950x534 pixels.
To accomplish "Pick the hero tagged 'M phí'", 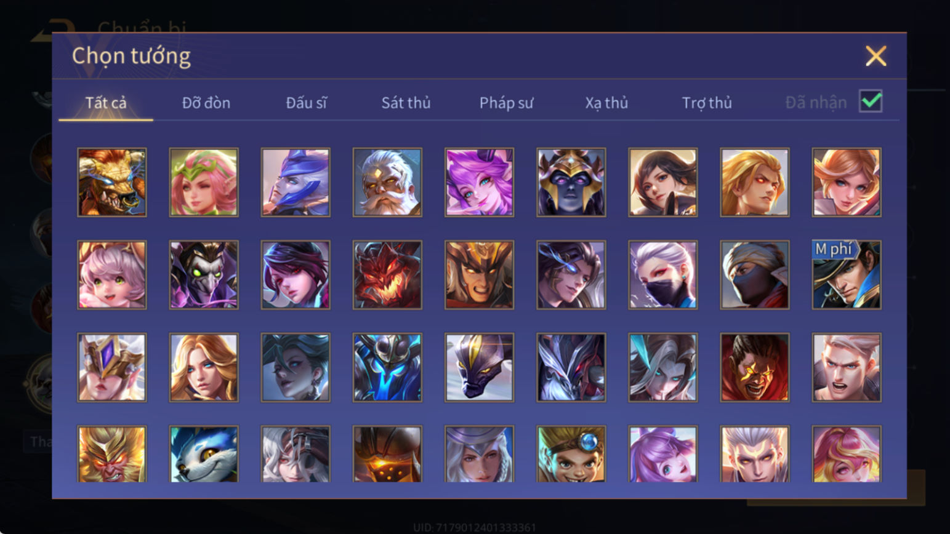I will pyautogui.click(x=847, y=274).
